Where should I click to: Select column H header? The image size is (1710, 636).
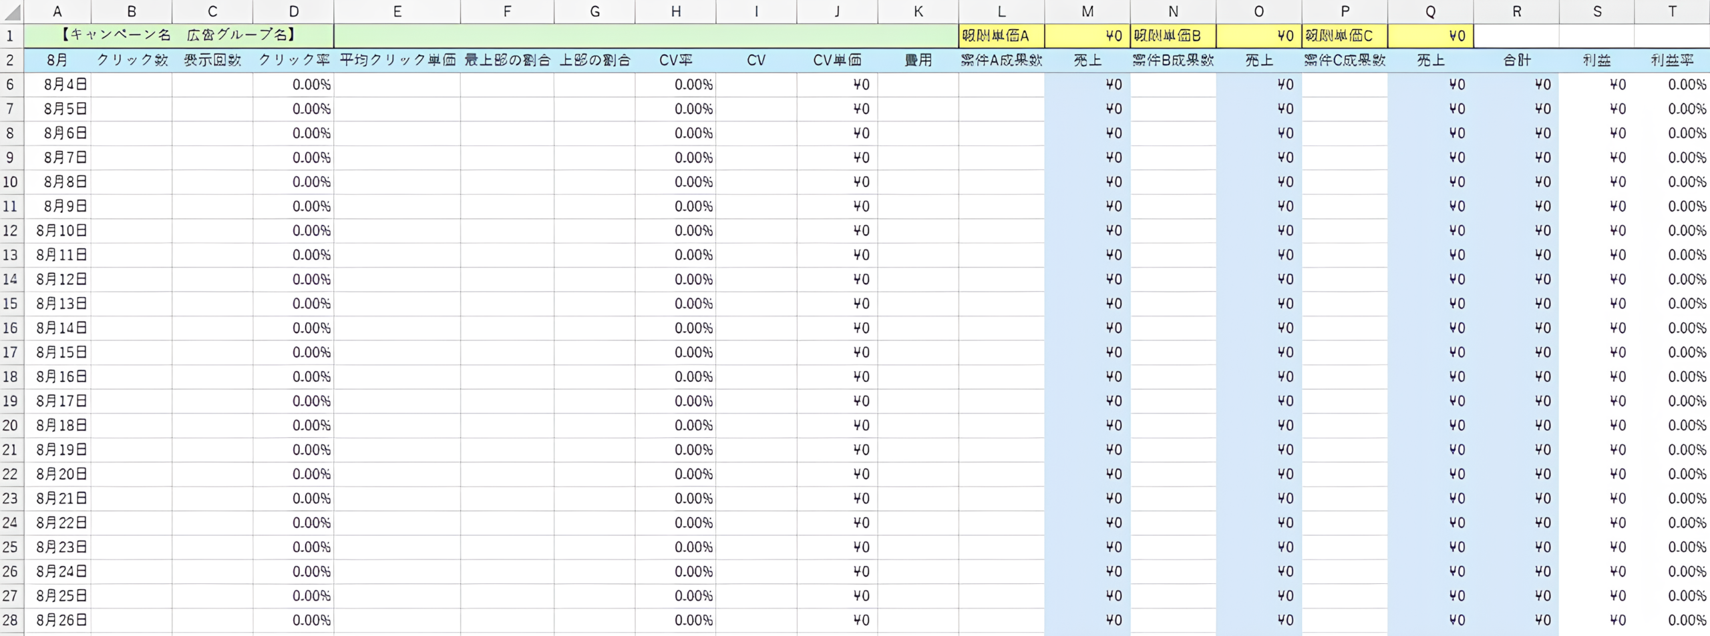point(675,11)
